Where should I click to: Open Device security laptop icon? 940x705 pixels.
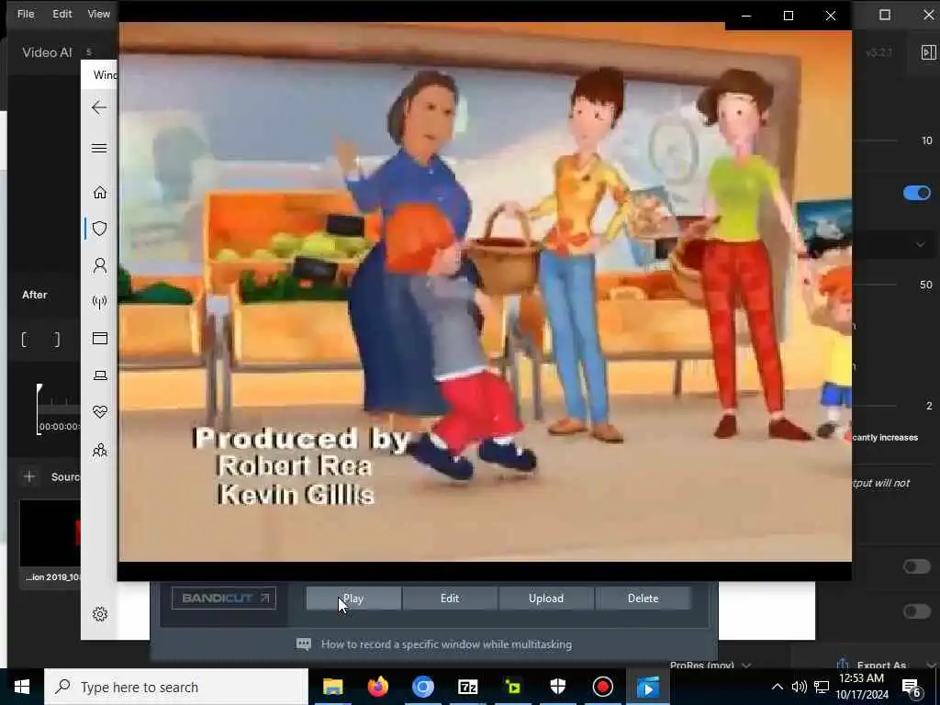(99, 375)
